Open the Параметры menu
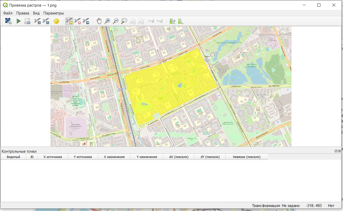The height and width of the screenshot is (211, 343). [x=54, y=13]
